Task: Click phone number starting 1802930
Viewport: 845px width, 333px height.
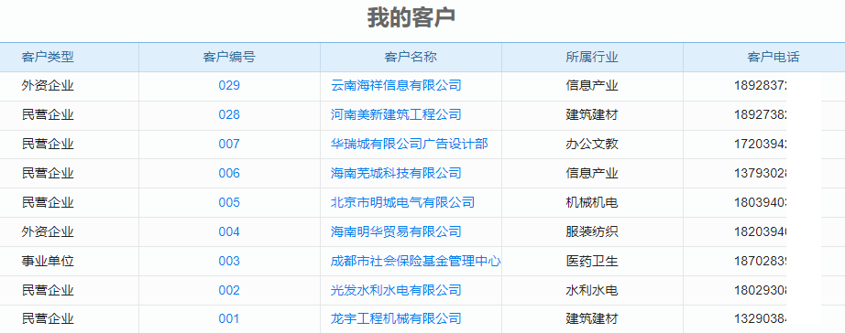Action: (761, 291)
